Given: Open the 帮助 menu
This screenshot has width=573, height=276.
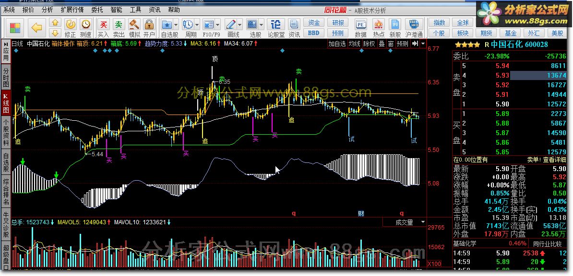Looking at the screenshot, I should 174,10.
